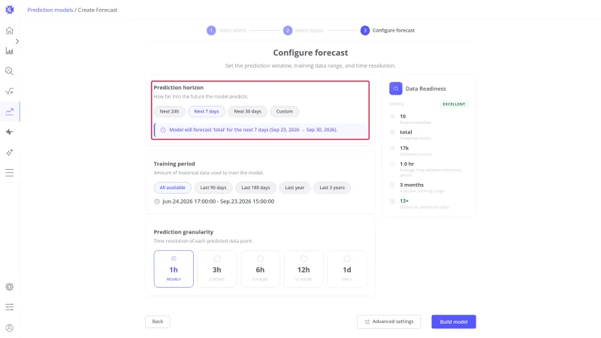Select step 3 Configure forecast
Screen dimensions: 601x338
coord(388,30)
